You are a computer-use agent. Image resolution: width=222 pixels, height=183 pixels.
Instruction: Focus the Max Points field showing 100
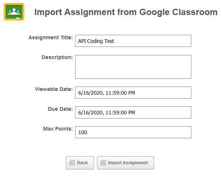(133, 132)
